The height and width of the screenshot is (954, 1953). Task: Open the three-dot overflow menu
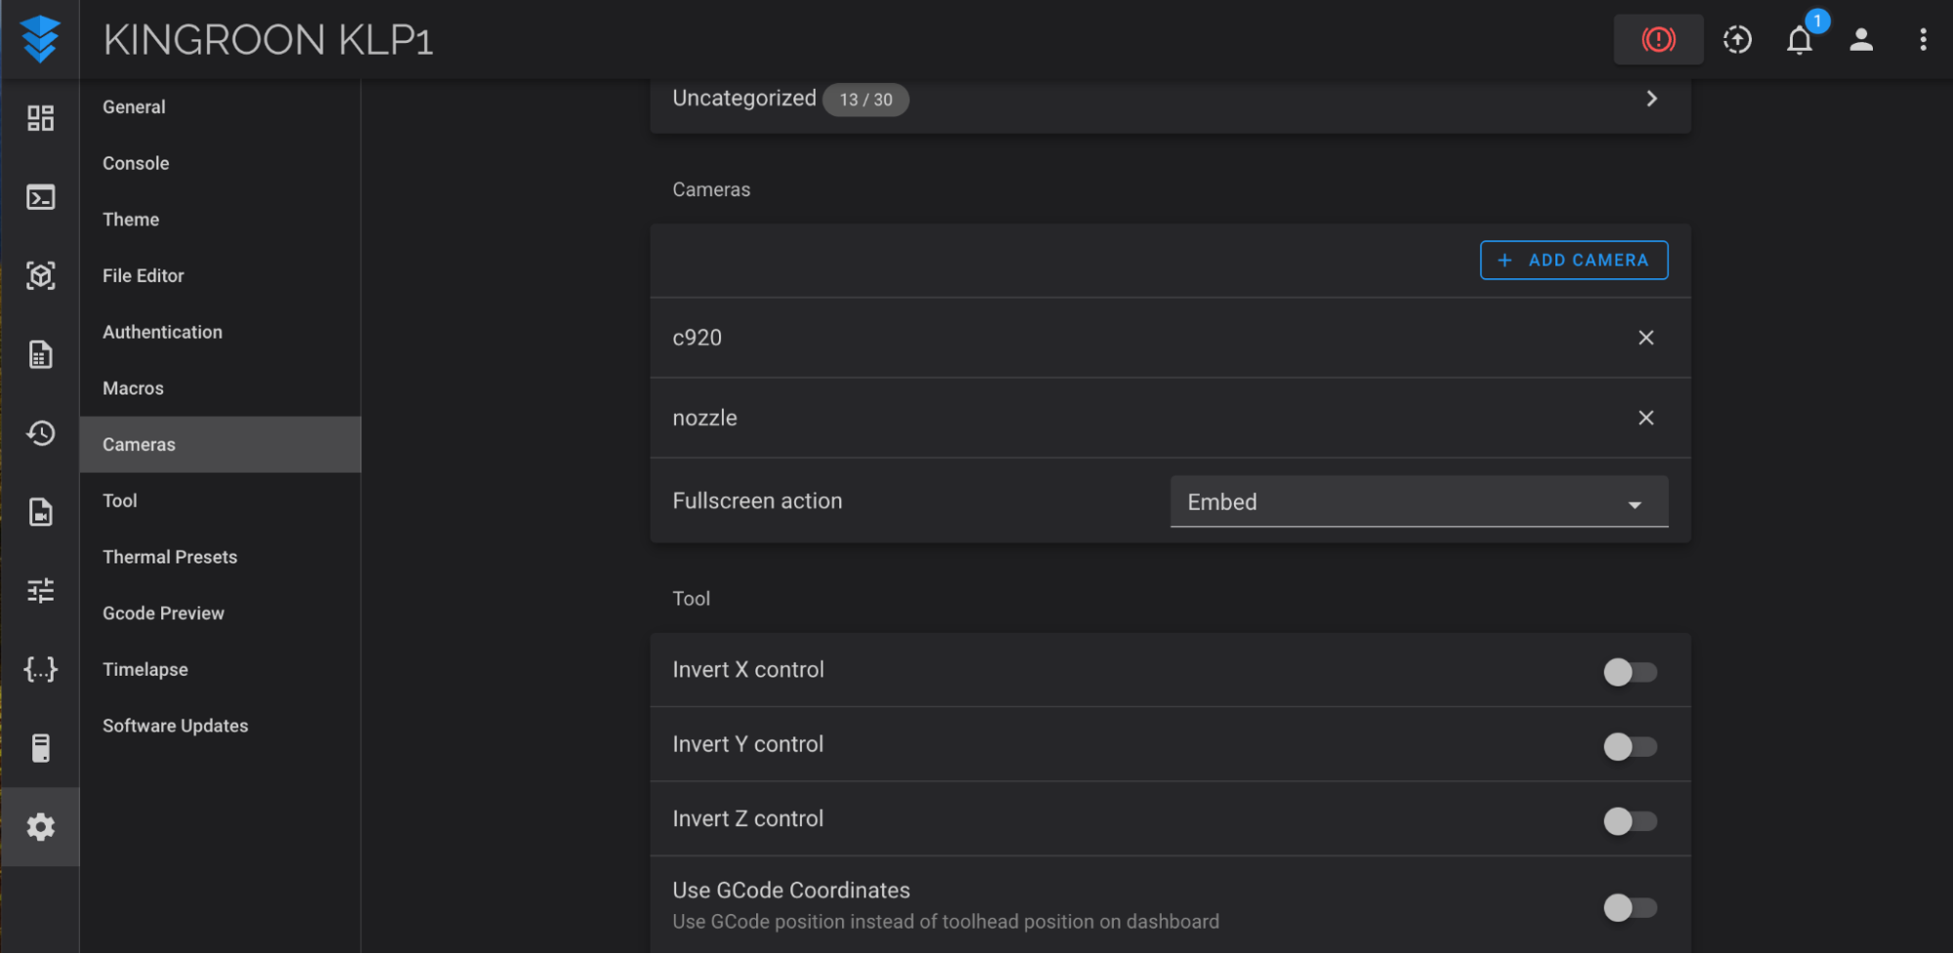click(1923, 39)
